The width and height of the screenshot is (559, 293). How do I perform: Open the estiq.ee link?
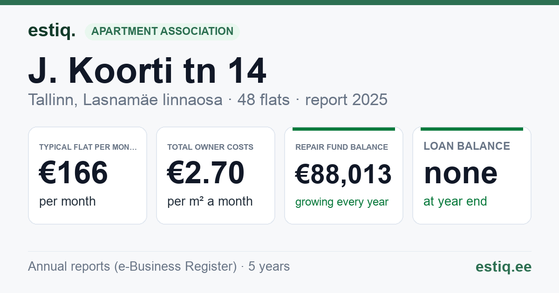pos(503,267)
